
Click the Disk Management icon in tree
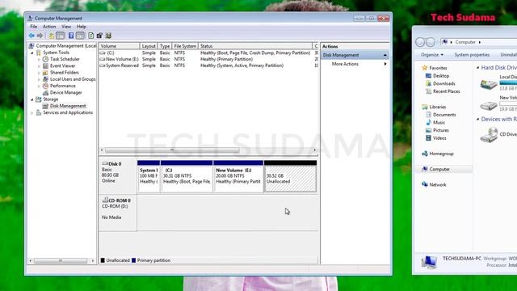point(45,106)
